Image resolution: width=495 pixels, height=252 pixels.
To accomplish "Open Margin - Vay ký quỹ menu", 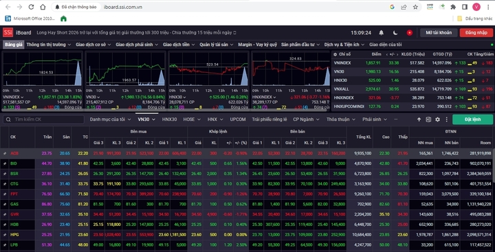I will [x=257, y=45].
